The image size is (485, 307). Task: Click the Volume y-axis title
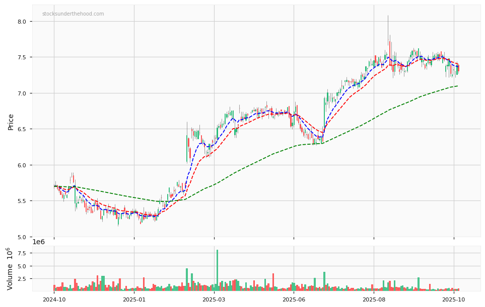(x=11, y=268)
